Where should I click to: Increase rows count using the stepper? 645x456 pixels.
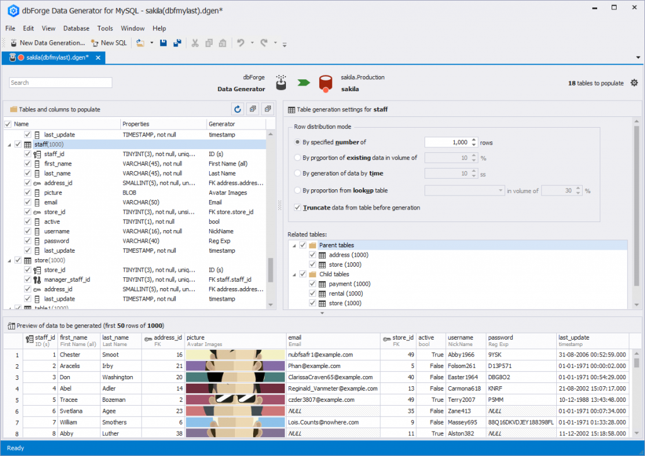(x=474, y=140)
